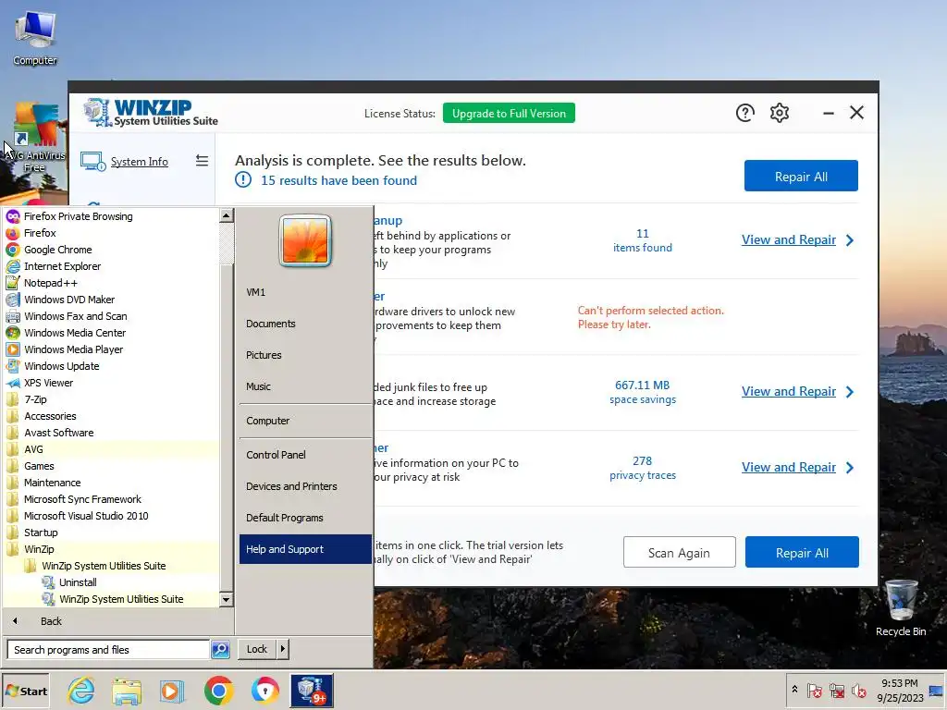Image resolution: width=947 pixels, height=710 pixels.
Task: Open Default Programs
Action: pos(305,518)
